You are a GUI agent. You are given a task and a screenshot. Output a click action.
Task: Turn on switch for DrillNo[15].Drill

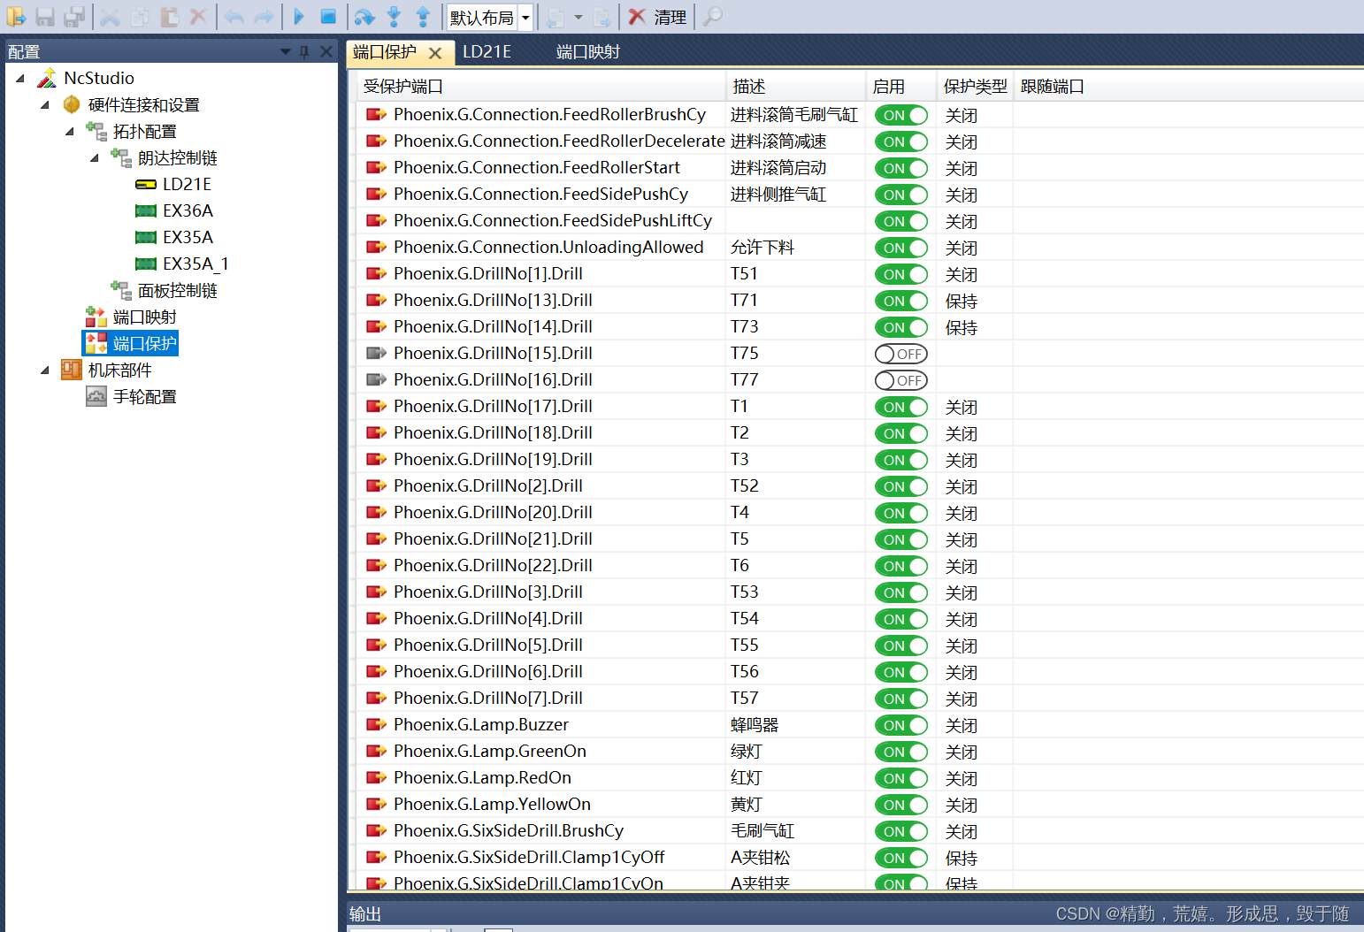[x=900, y=354]
